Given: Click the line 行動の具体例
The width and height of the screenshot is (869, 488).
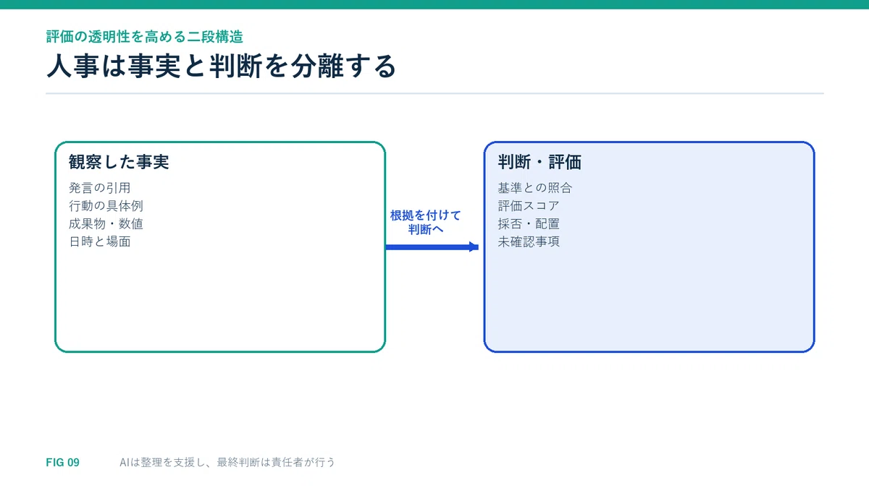Looking at the screenshot, I should coord(106,206).
